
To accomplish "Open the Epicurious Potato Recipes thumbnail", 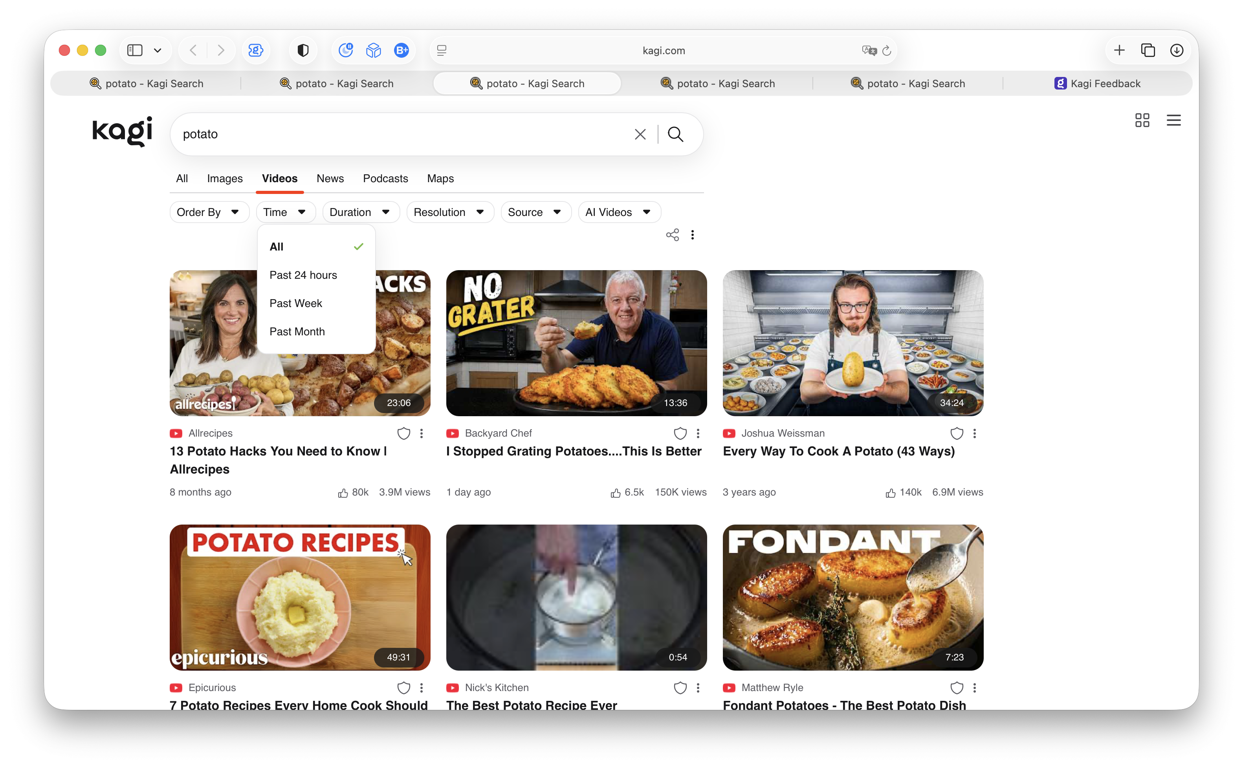I will (x=300, y=597).
